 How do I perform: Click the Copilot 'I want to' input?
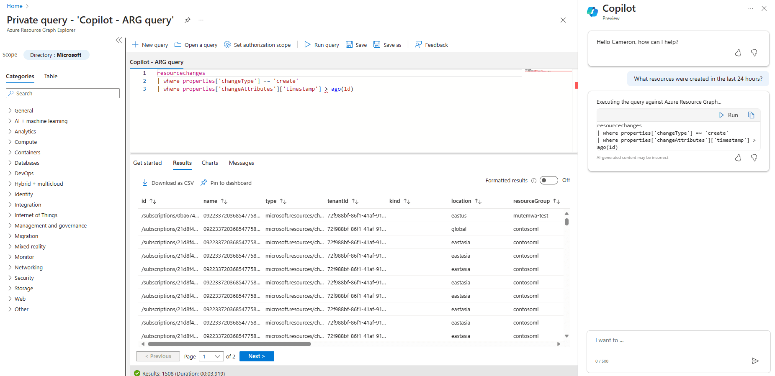pos(678,340)
